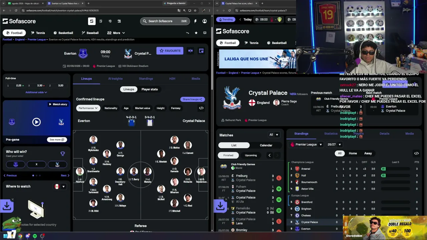Open the country selector in Where to watch
Image resolution: width=427 pixels, height=240 pixels.
pos(60,187)
